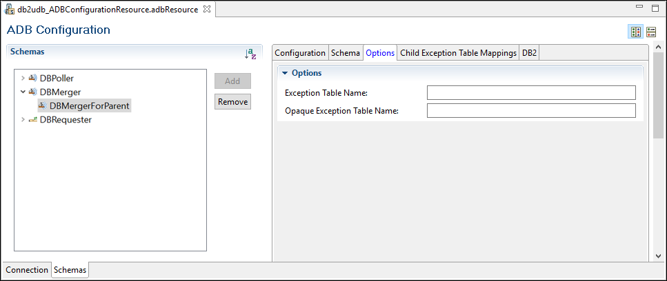Open the DB2 tab
This screenshot has height=281, width=667.
click(530, 53)
